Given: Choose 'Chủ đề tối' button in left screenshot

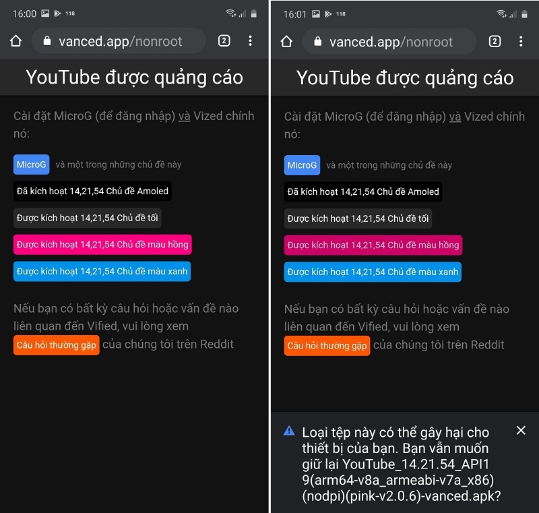Looking at the screenshot, I should 88,218.
